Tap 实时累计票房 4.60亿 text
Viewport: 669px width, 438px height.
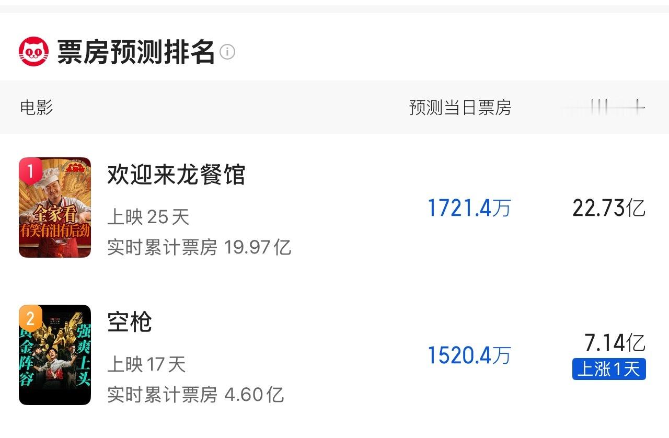tap(195, 394)
